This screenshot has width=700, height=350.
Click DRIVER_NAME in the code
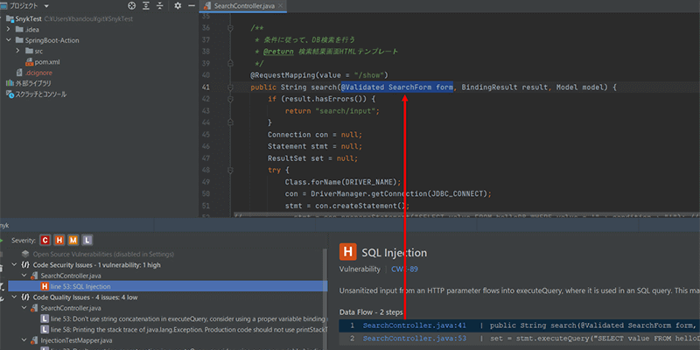pyautogui.click(x=371, y=182)
